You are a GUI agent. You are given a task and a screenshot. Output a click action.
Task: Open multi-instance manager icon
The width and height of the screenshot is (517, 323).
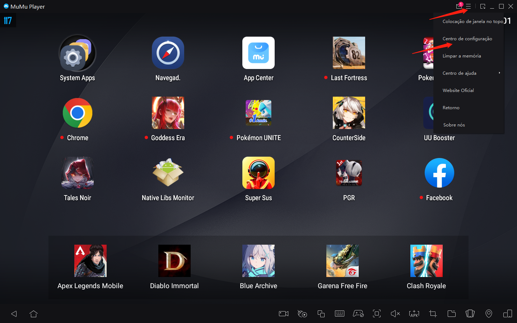coord(321,314)
